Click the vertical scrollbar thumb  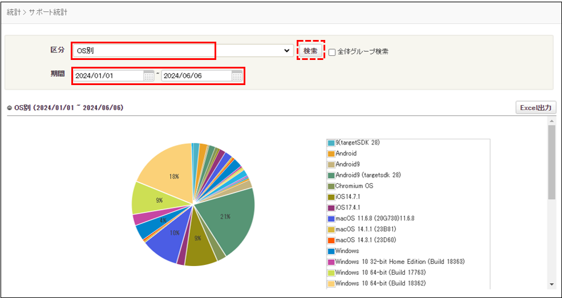pos(551,162)
